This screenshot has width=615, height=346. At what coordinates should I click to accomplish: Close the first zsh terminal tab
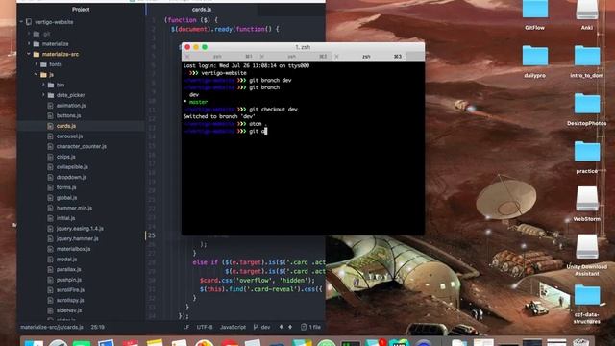tap(187, 57)
